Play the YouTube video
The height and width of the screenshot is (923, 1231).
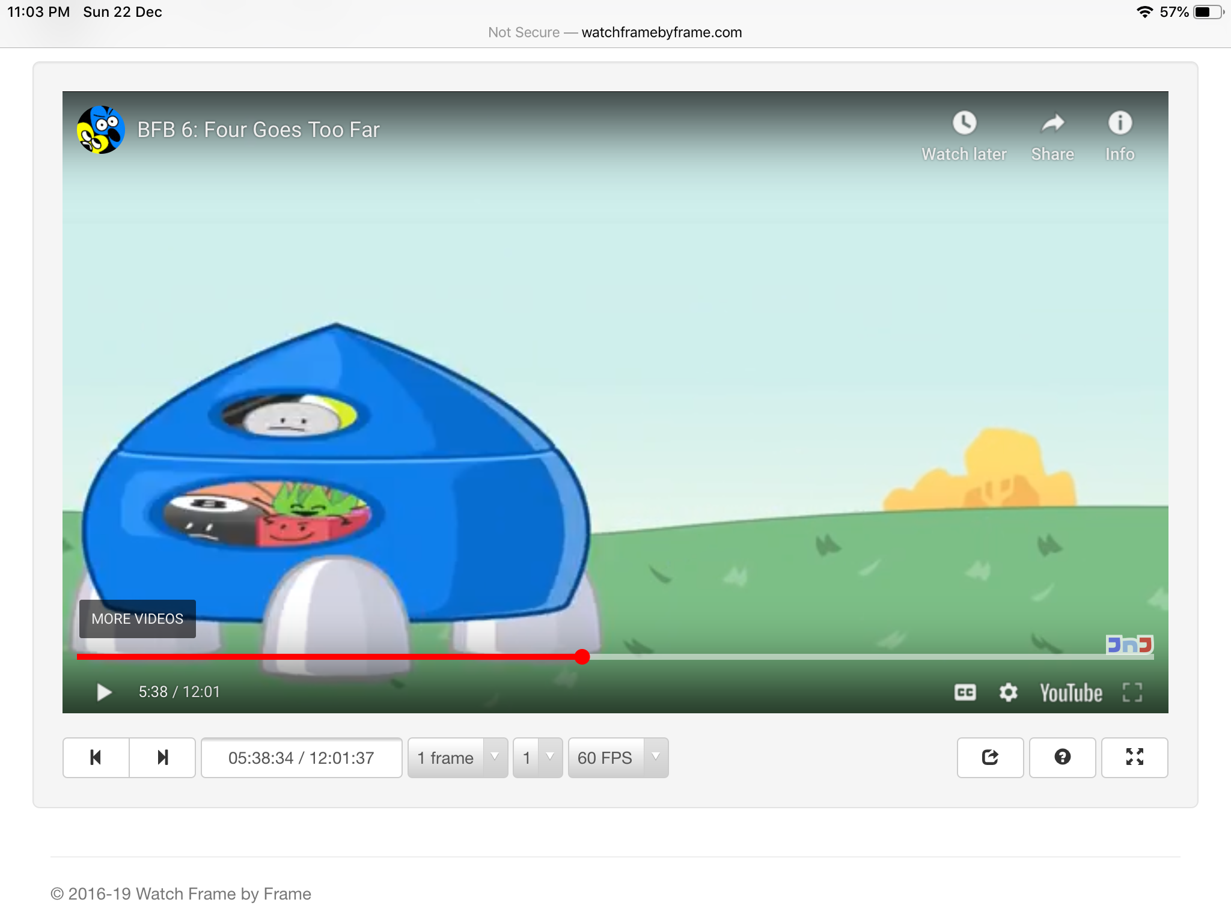point(104,692)
